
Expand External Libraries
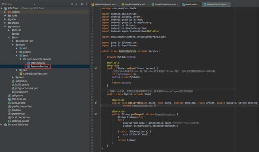tap(2, 125)
